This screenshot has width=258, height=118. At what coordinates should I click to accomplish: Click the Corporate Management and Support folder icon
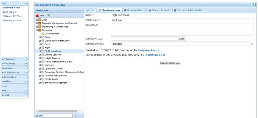(x=39, y=23)
